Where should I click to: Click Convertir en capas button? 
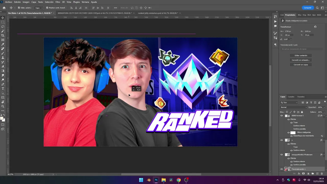point(301,65)
